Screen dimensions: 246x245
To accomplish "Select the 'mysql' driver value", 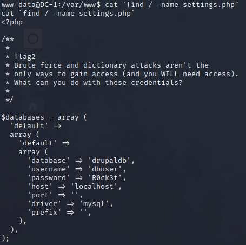I will coord(94,204).
